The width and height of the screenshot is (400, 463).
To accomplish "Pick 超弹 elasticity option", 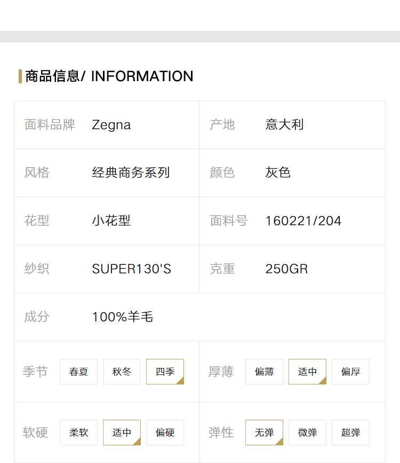I will [350, 432].
